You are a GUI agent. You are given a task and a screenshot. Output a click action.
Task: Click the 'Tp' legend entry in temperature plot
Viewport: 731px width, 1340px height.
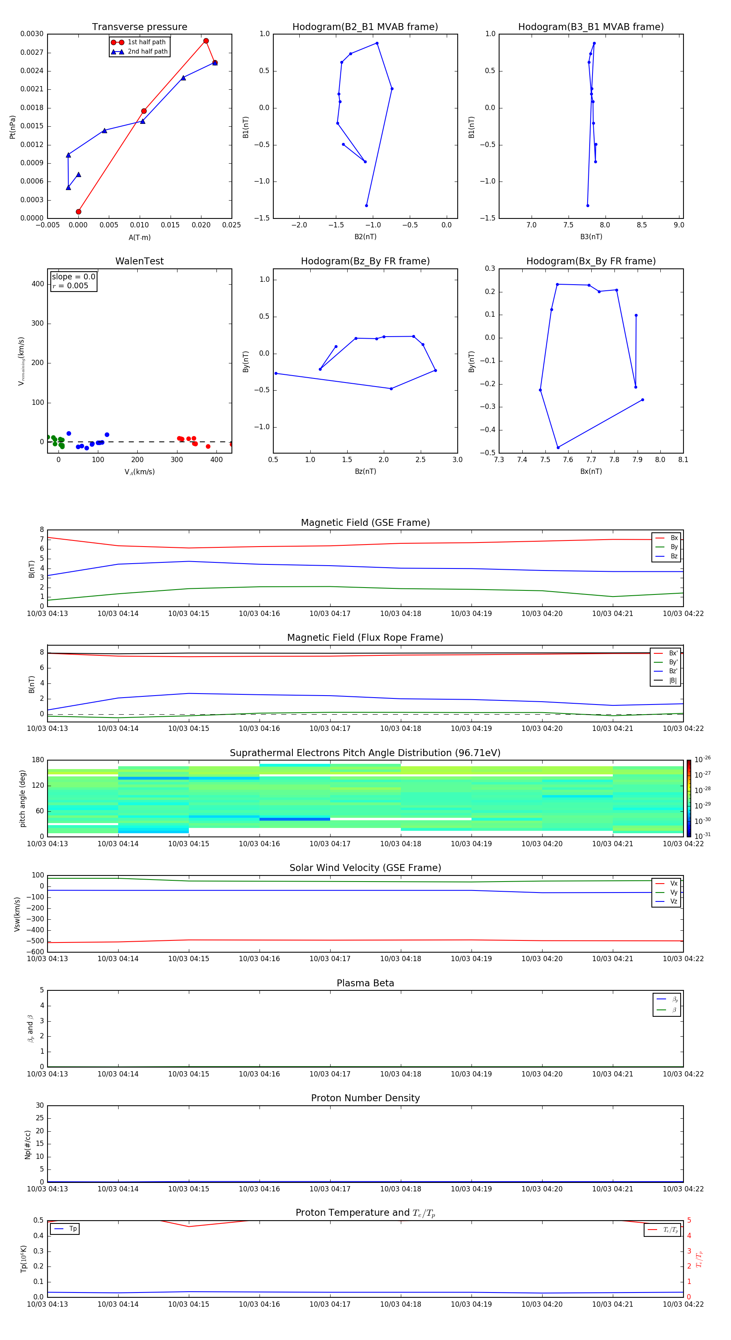tap(65, 1229)
